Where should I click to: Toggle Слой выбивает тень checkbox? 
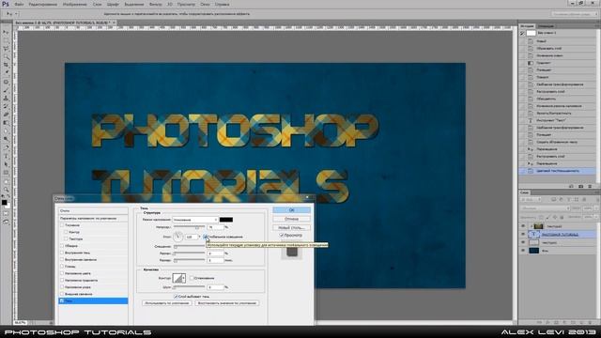tap(176, 297)
